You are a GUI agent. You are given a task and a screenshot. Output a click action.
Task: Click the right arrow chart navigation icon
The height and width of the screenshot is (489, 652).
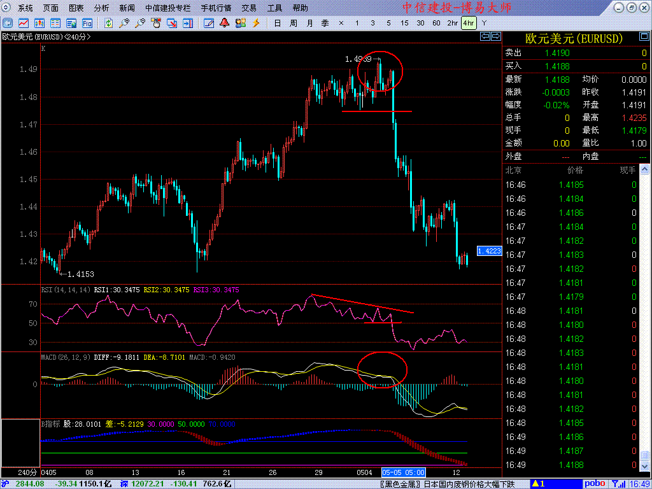(x=495, y=36)
